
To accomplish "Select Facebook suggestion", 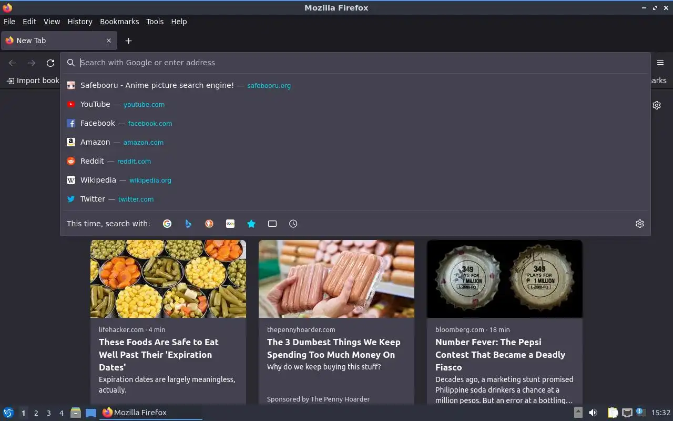I will pos(355,123).
